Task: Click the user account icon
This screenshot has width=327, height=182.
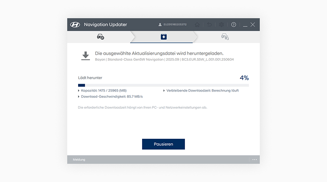Action: pos(160,25)
